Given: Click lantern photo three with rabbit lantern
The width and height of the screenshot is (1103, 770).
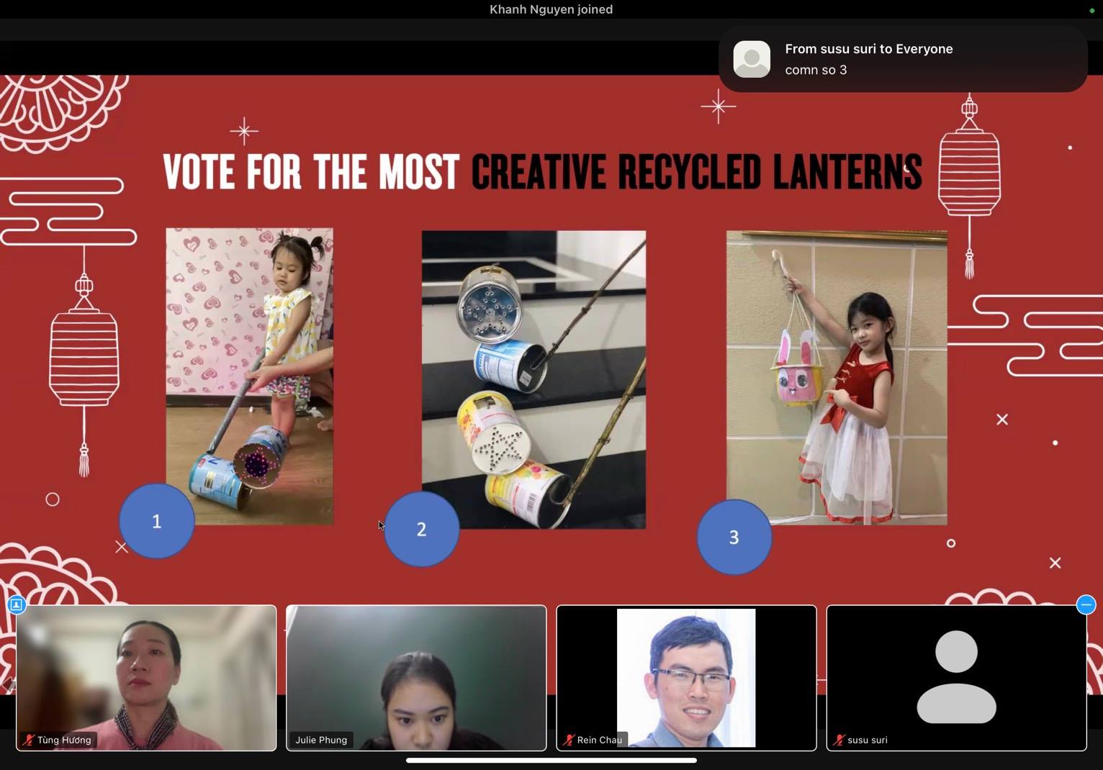Looking at the screenshot, I should pyautogui.click(x=837, y=378).
